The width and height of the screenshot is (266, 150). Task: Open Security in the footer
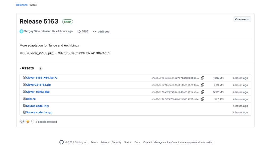(x=117, y=142)
